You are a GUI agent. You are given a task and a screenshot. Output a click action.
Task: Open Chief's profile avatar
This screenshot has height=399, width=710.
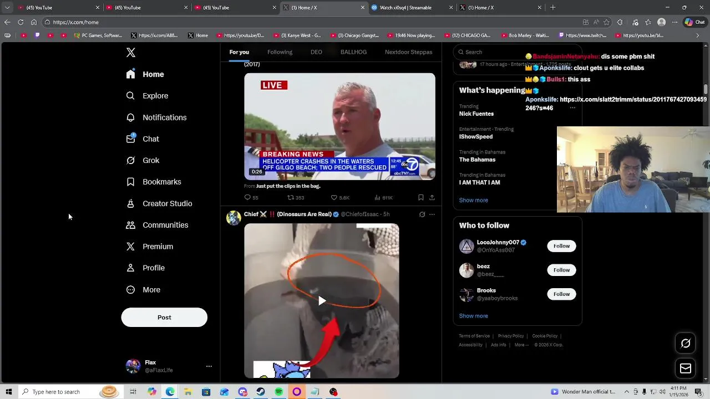[x=234, y=218]
